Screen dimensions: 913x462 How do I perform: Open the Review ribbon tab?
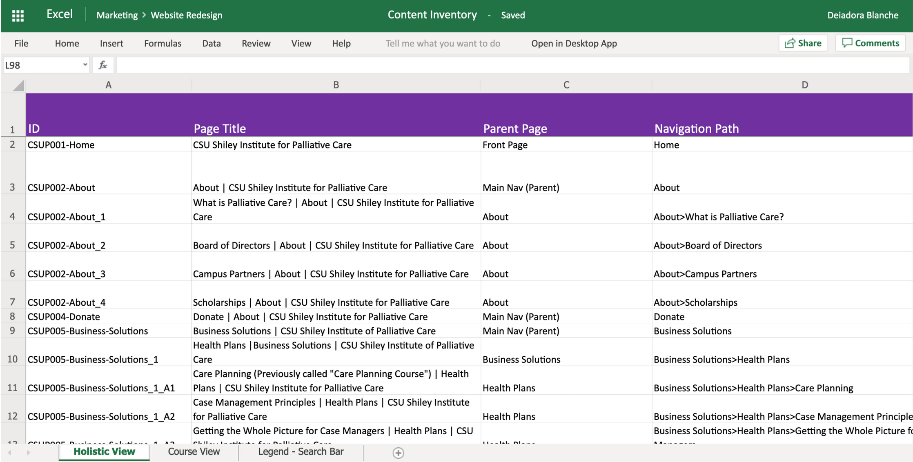pos(256,43)
